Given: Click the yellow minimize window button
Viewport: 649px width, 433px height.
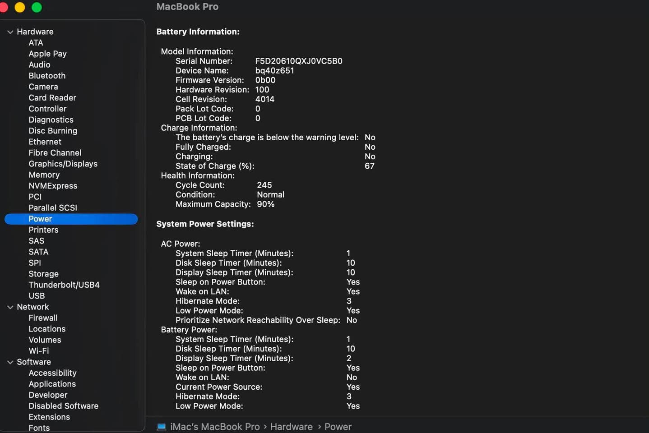Looking at the screenshot, I should tap(20, 7).
